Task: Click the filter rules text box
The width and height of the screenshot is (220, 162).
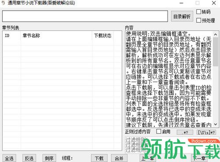Action: point(172,145)
